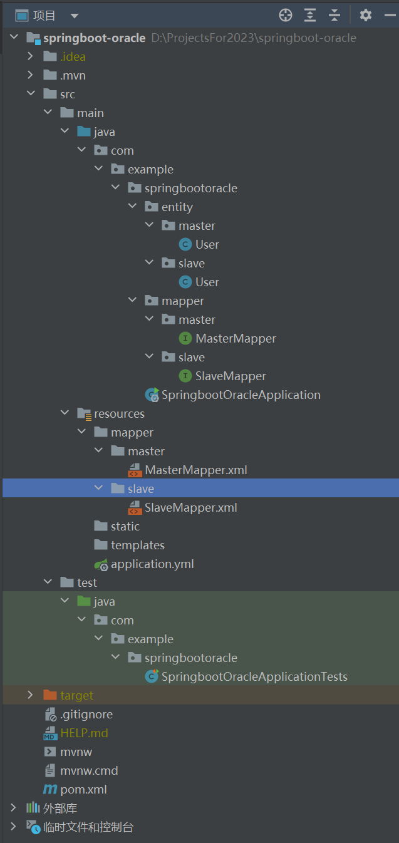Screen dimensions: 399x843
Task: Expand all nodes via toolbar icon
Action: pyautogui.click(x=309, y=15)
